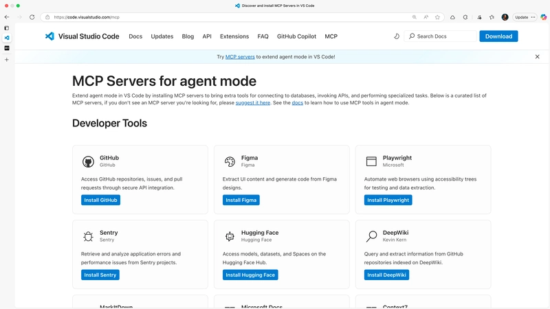Screen dimensions: 550x309
Task: Click the Update button in browser toolbar
Action: tap(521, 17)
